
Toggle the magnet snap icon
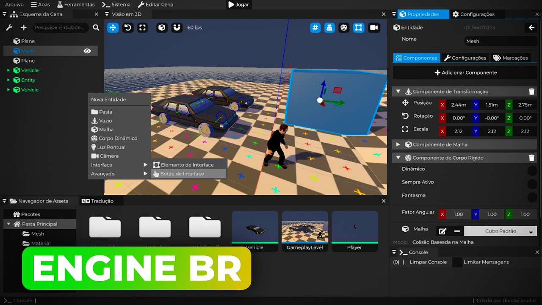[177, 28]
